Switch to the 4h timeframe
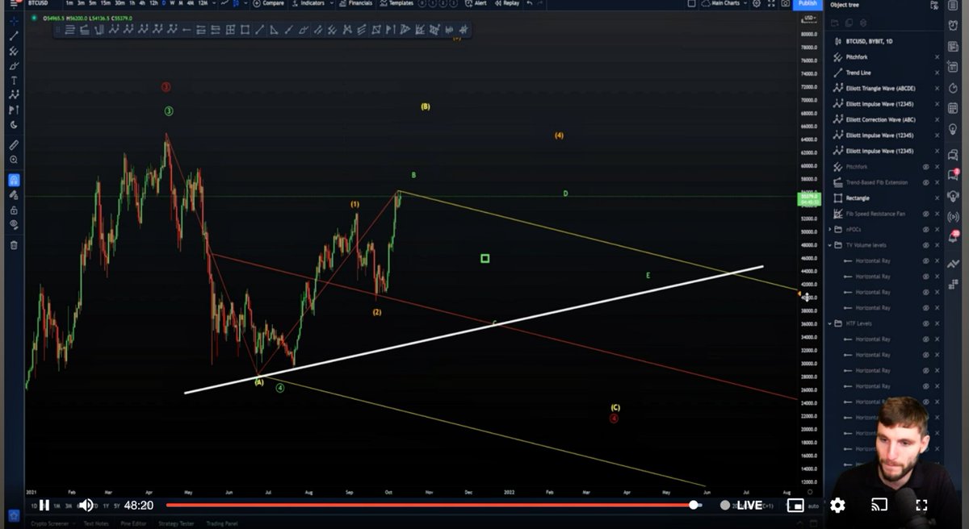Screen dimensions: 969x529 (142, 3)
